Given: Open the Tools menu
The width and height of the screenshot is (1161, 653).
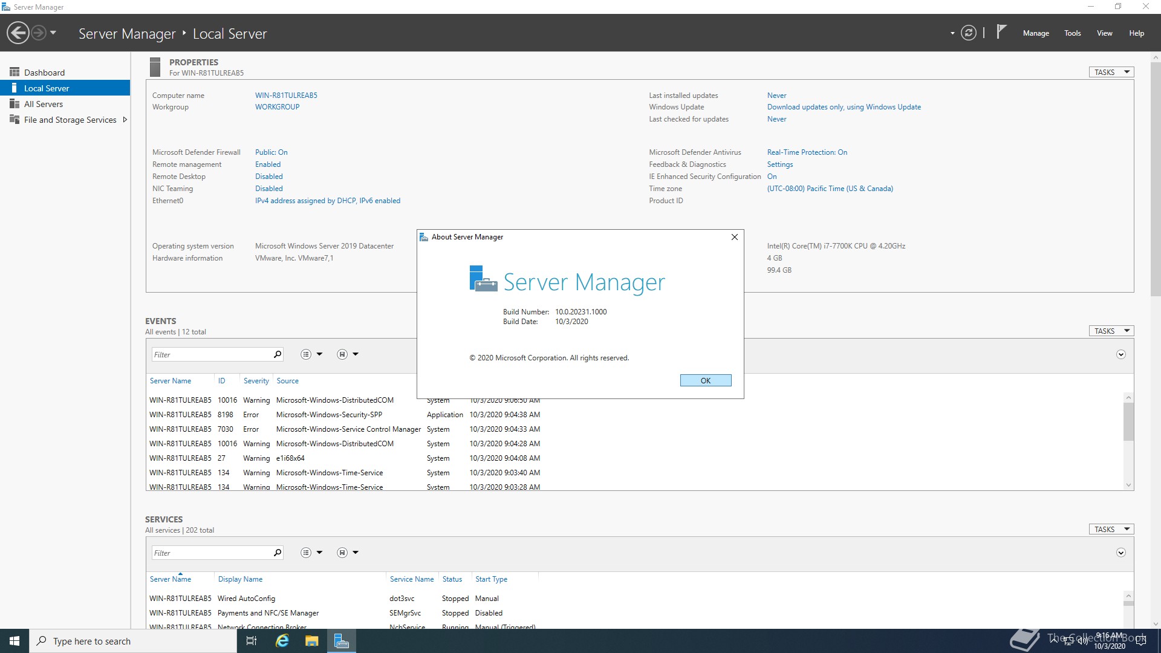Looking at the screenshot, I should coord(1073,33).
